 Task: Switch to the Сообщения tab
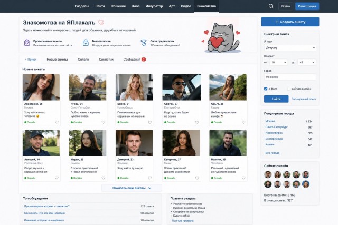(x=132, y=60)
